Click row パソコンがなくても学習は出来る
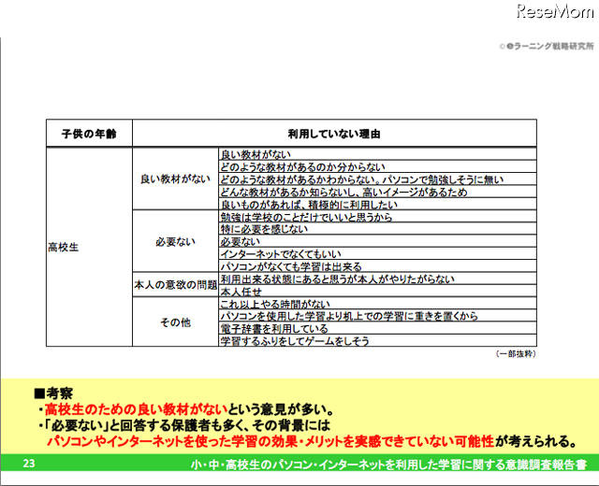Image resolution: width=599 pixels, height=486 pixels. click(x=377, y=265)
